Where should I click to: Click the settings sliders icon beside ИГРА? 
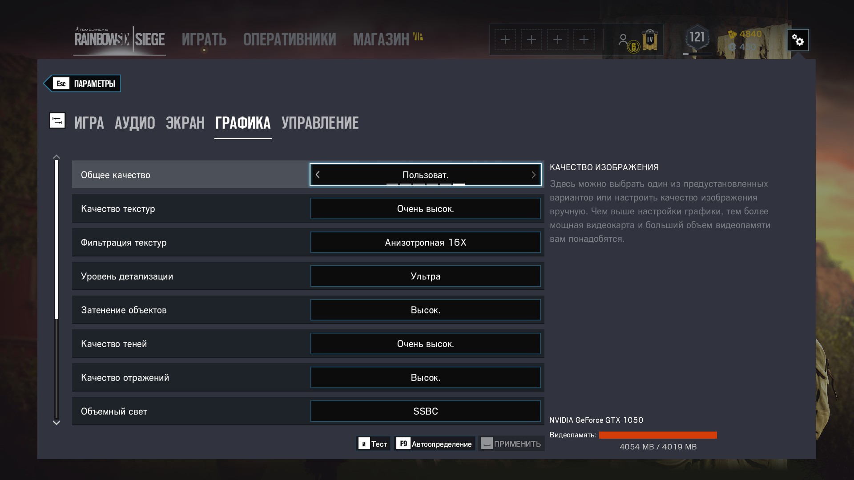tap(57, 120)
